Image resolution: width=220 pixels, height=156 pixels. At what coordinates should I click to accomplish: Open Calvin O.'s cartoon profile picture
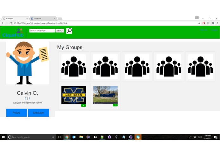[x=28, y=63]
